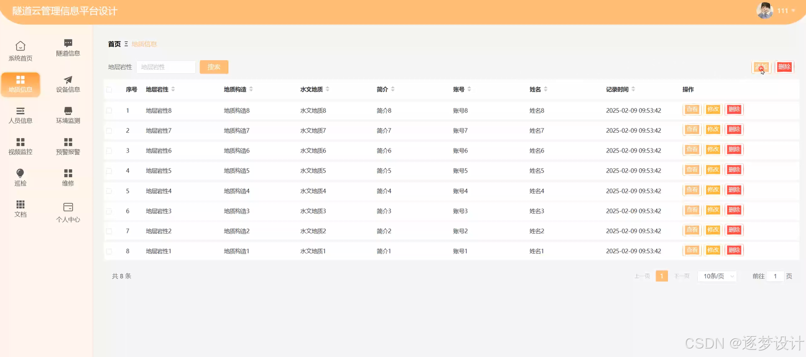
Task: Select the 地质信息 grid icon
Action: pyautogui.click(x=20, y=80)
